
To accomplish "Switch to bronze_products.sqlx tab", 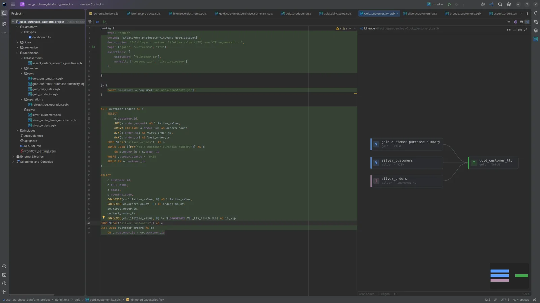I will [144, 14].
